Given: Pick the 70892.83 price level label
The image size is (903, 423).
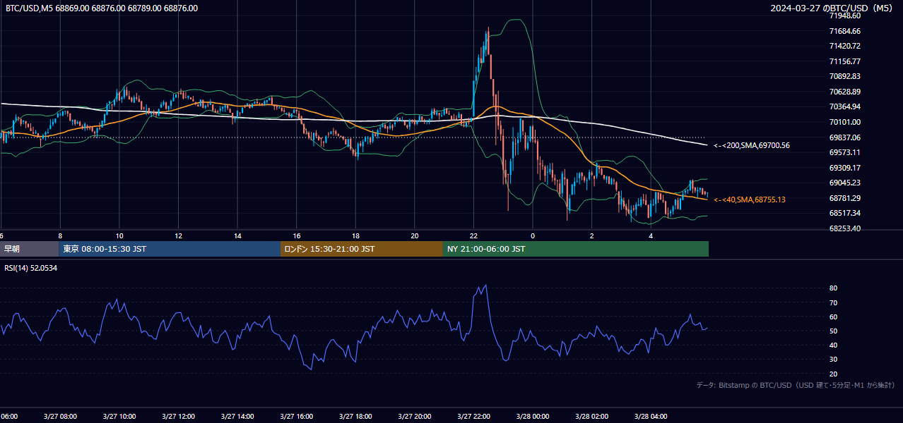Looking at the screenshot, I should click(845, 76).
